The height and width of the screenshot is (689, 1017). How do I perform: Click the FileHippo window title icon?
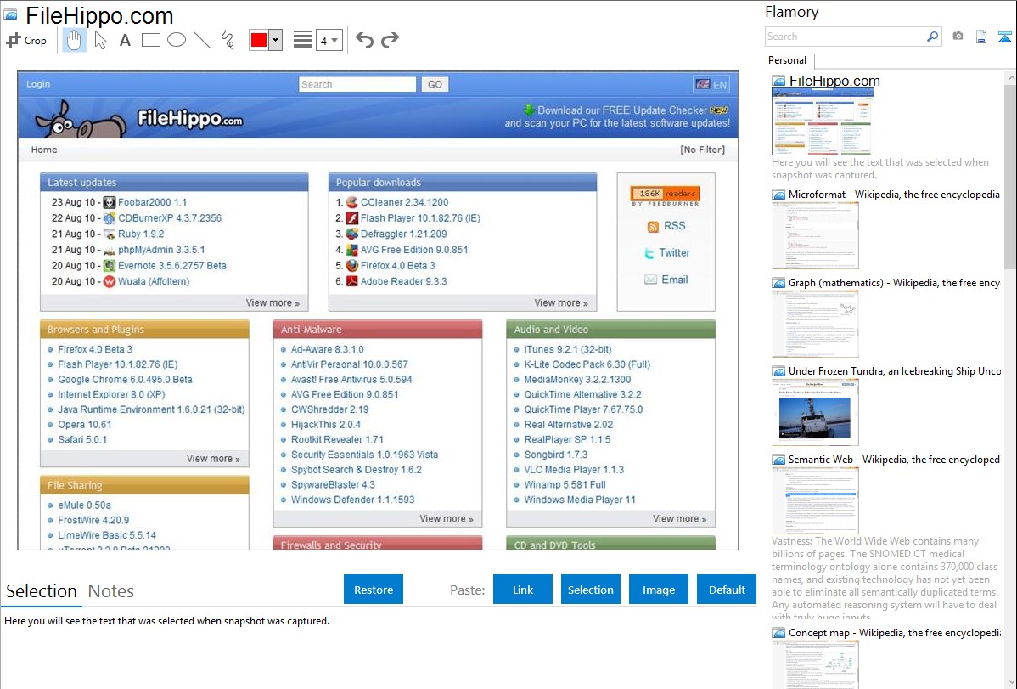tap(10, 15)
